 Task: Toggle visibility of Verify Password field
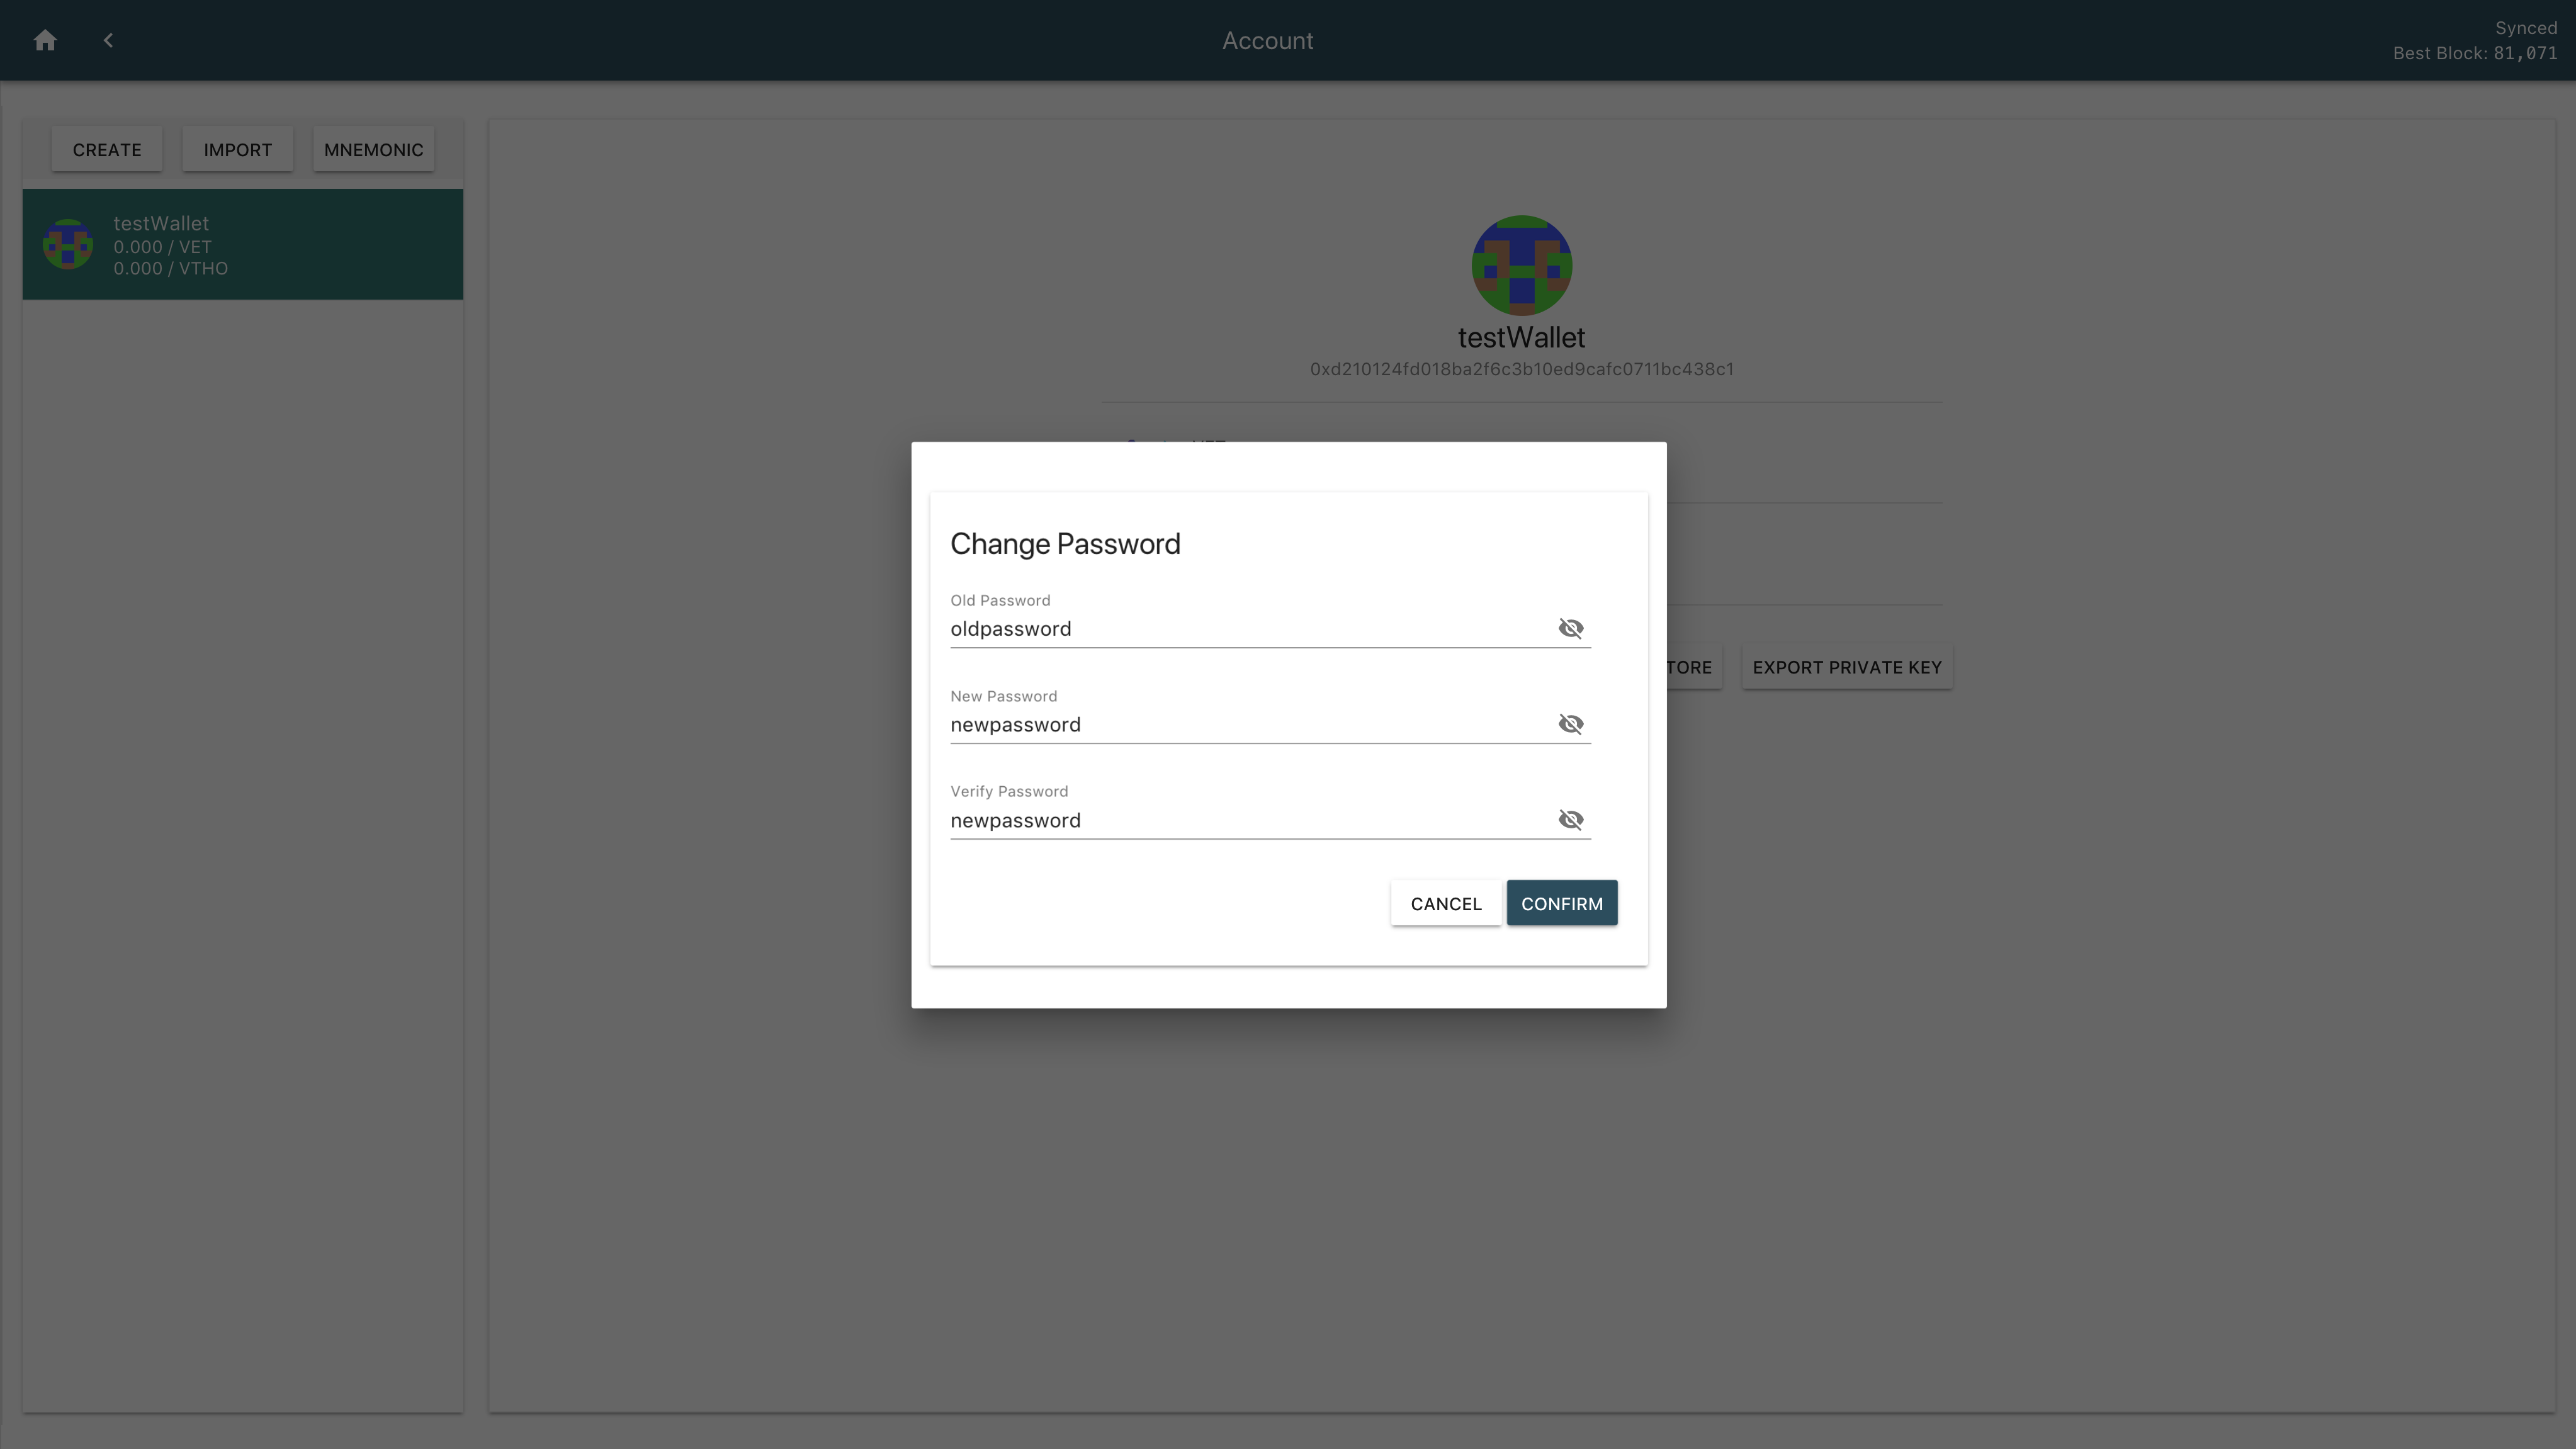tap(1569, 819)
